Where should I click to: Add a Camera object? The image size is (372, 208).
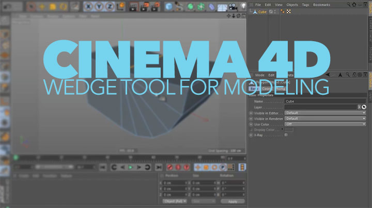click(x=233, y=7)
